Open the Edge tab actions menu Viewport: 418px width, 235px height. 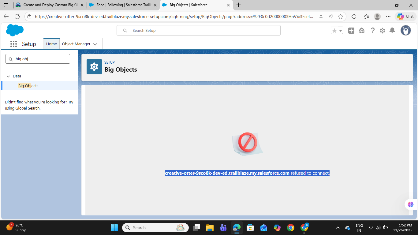tap(6, 5)
